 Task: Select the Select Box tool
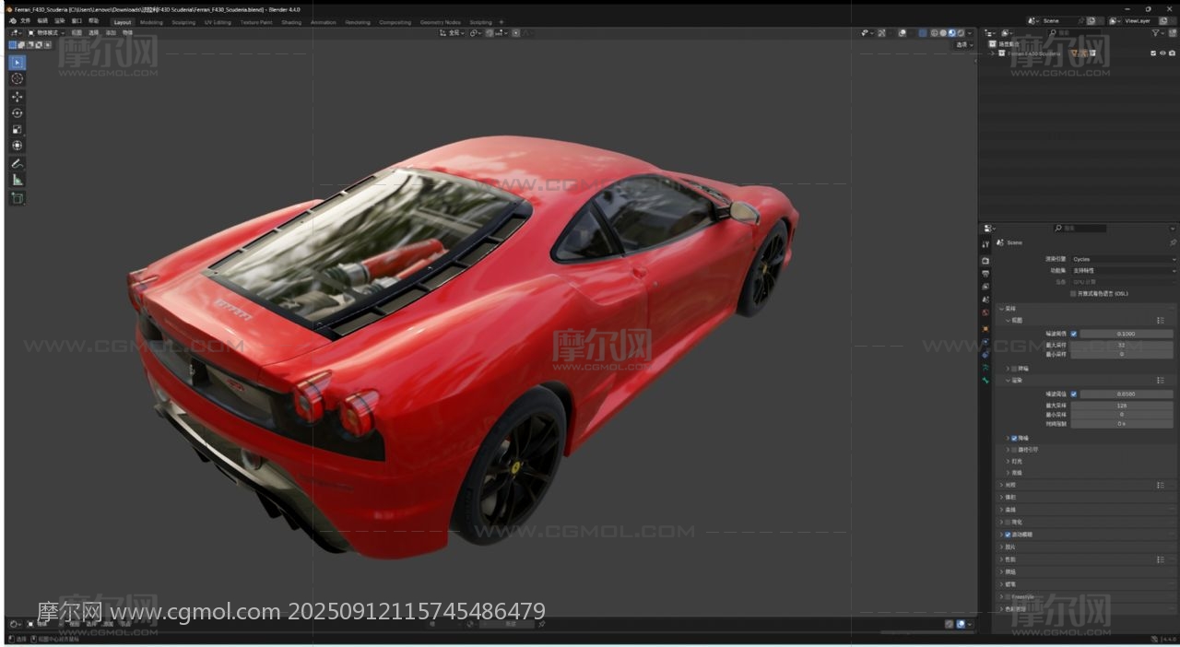click(18, 63)
